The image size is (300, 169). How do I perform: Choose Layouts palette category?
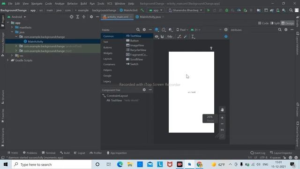107,59
